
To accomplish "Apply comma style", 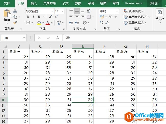I will (116, 17).
